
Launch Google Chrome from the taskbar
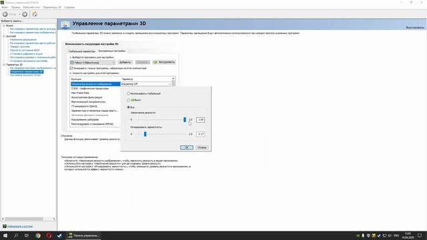click(38, 235)
